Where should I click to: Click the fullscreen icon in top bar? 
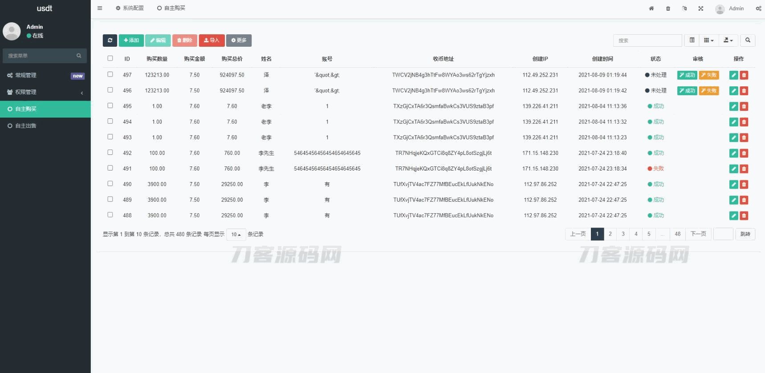tap(700, 8)
